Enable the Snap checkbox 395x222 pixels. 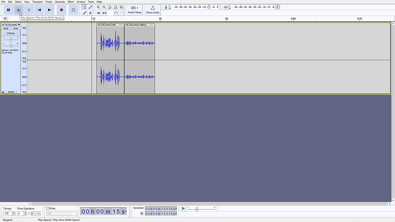point(47,209)
